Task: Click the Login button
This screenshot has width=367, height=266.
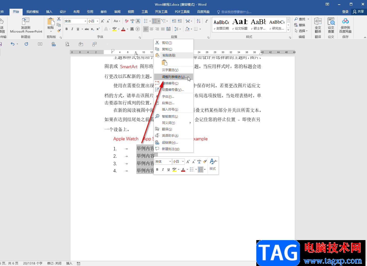Action: (345, 12)
